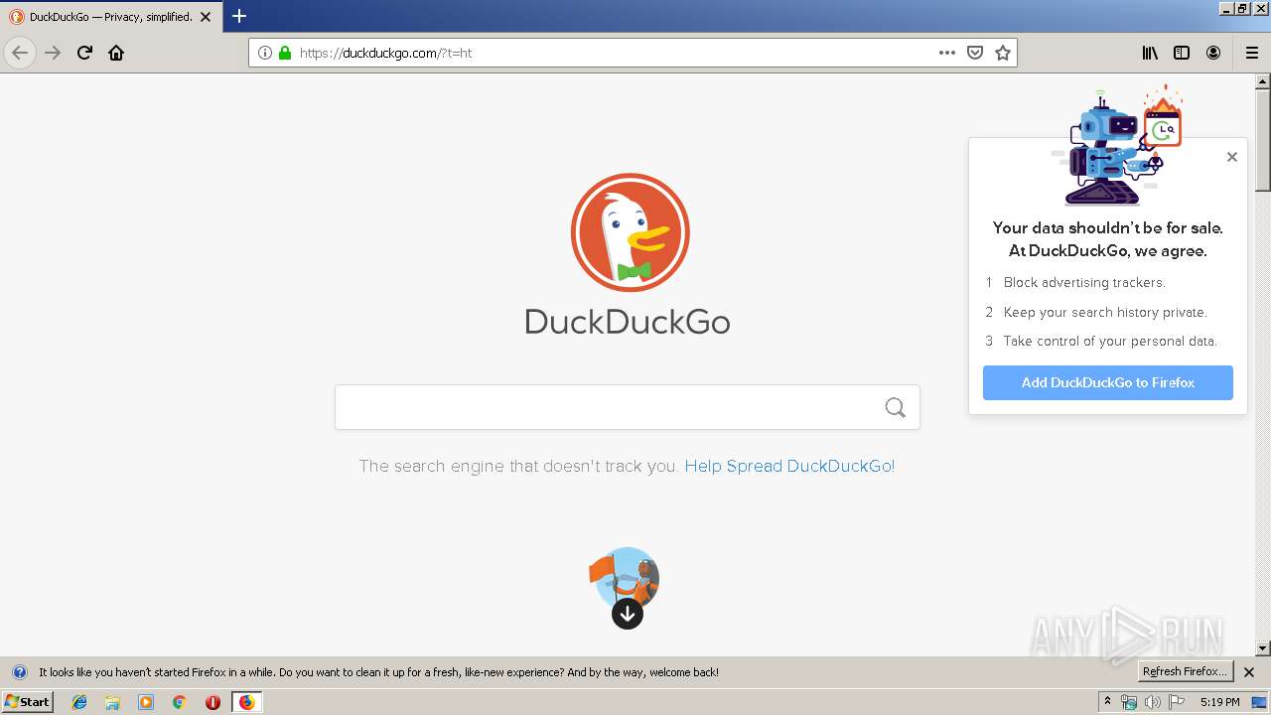Launch Google Chrome from taskbar
This screenshot has height=715, width=1271.
click(x=180, y=702)
